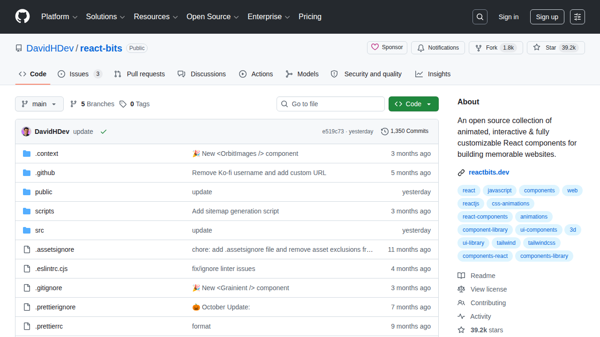Open the Appearance settings icon button
The image size is (600, 337).
577,17
